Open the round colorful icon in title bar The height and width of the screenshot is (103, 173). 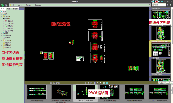pyautogui.click(x=153, y=2)
